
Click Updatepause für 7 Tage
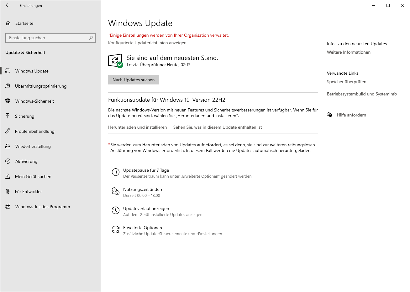(146, 170)
